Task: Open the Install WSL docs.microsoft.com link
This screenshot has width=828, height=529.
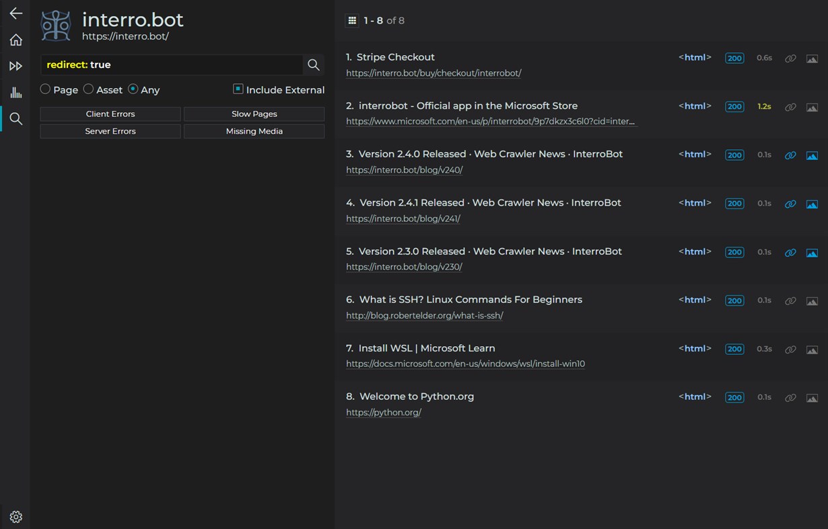Action: tap(465, 364)
